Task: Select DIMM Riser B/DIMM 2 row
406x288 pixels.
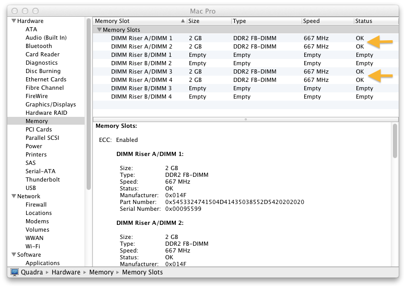Action: tap(245, 63)
